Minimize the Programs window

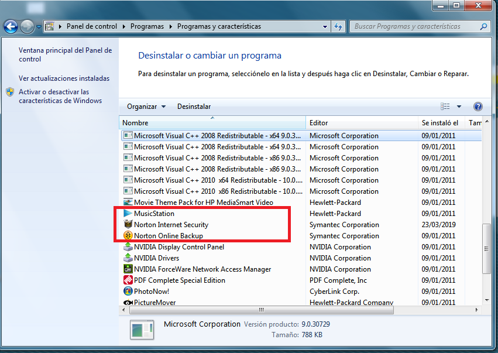441,5
